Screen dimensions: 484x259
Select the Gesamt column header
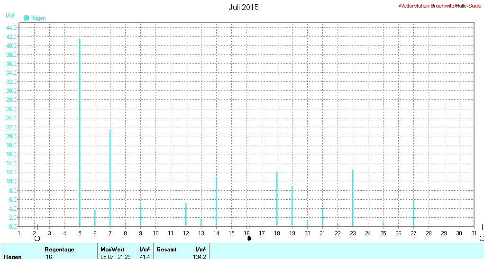click(x=166, y=249)
